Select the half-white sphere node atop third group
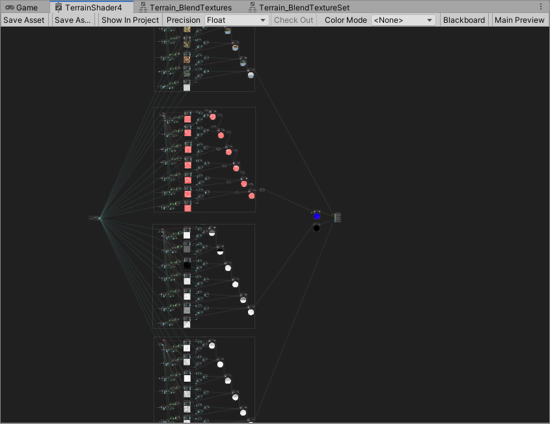 tap(212, 232)
